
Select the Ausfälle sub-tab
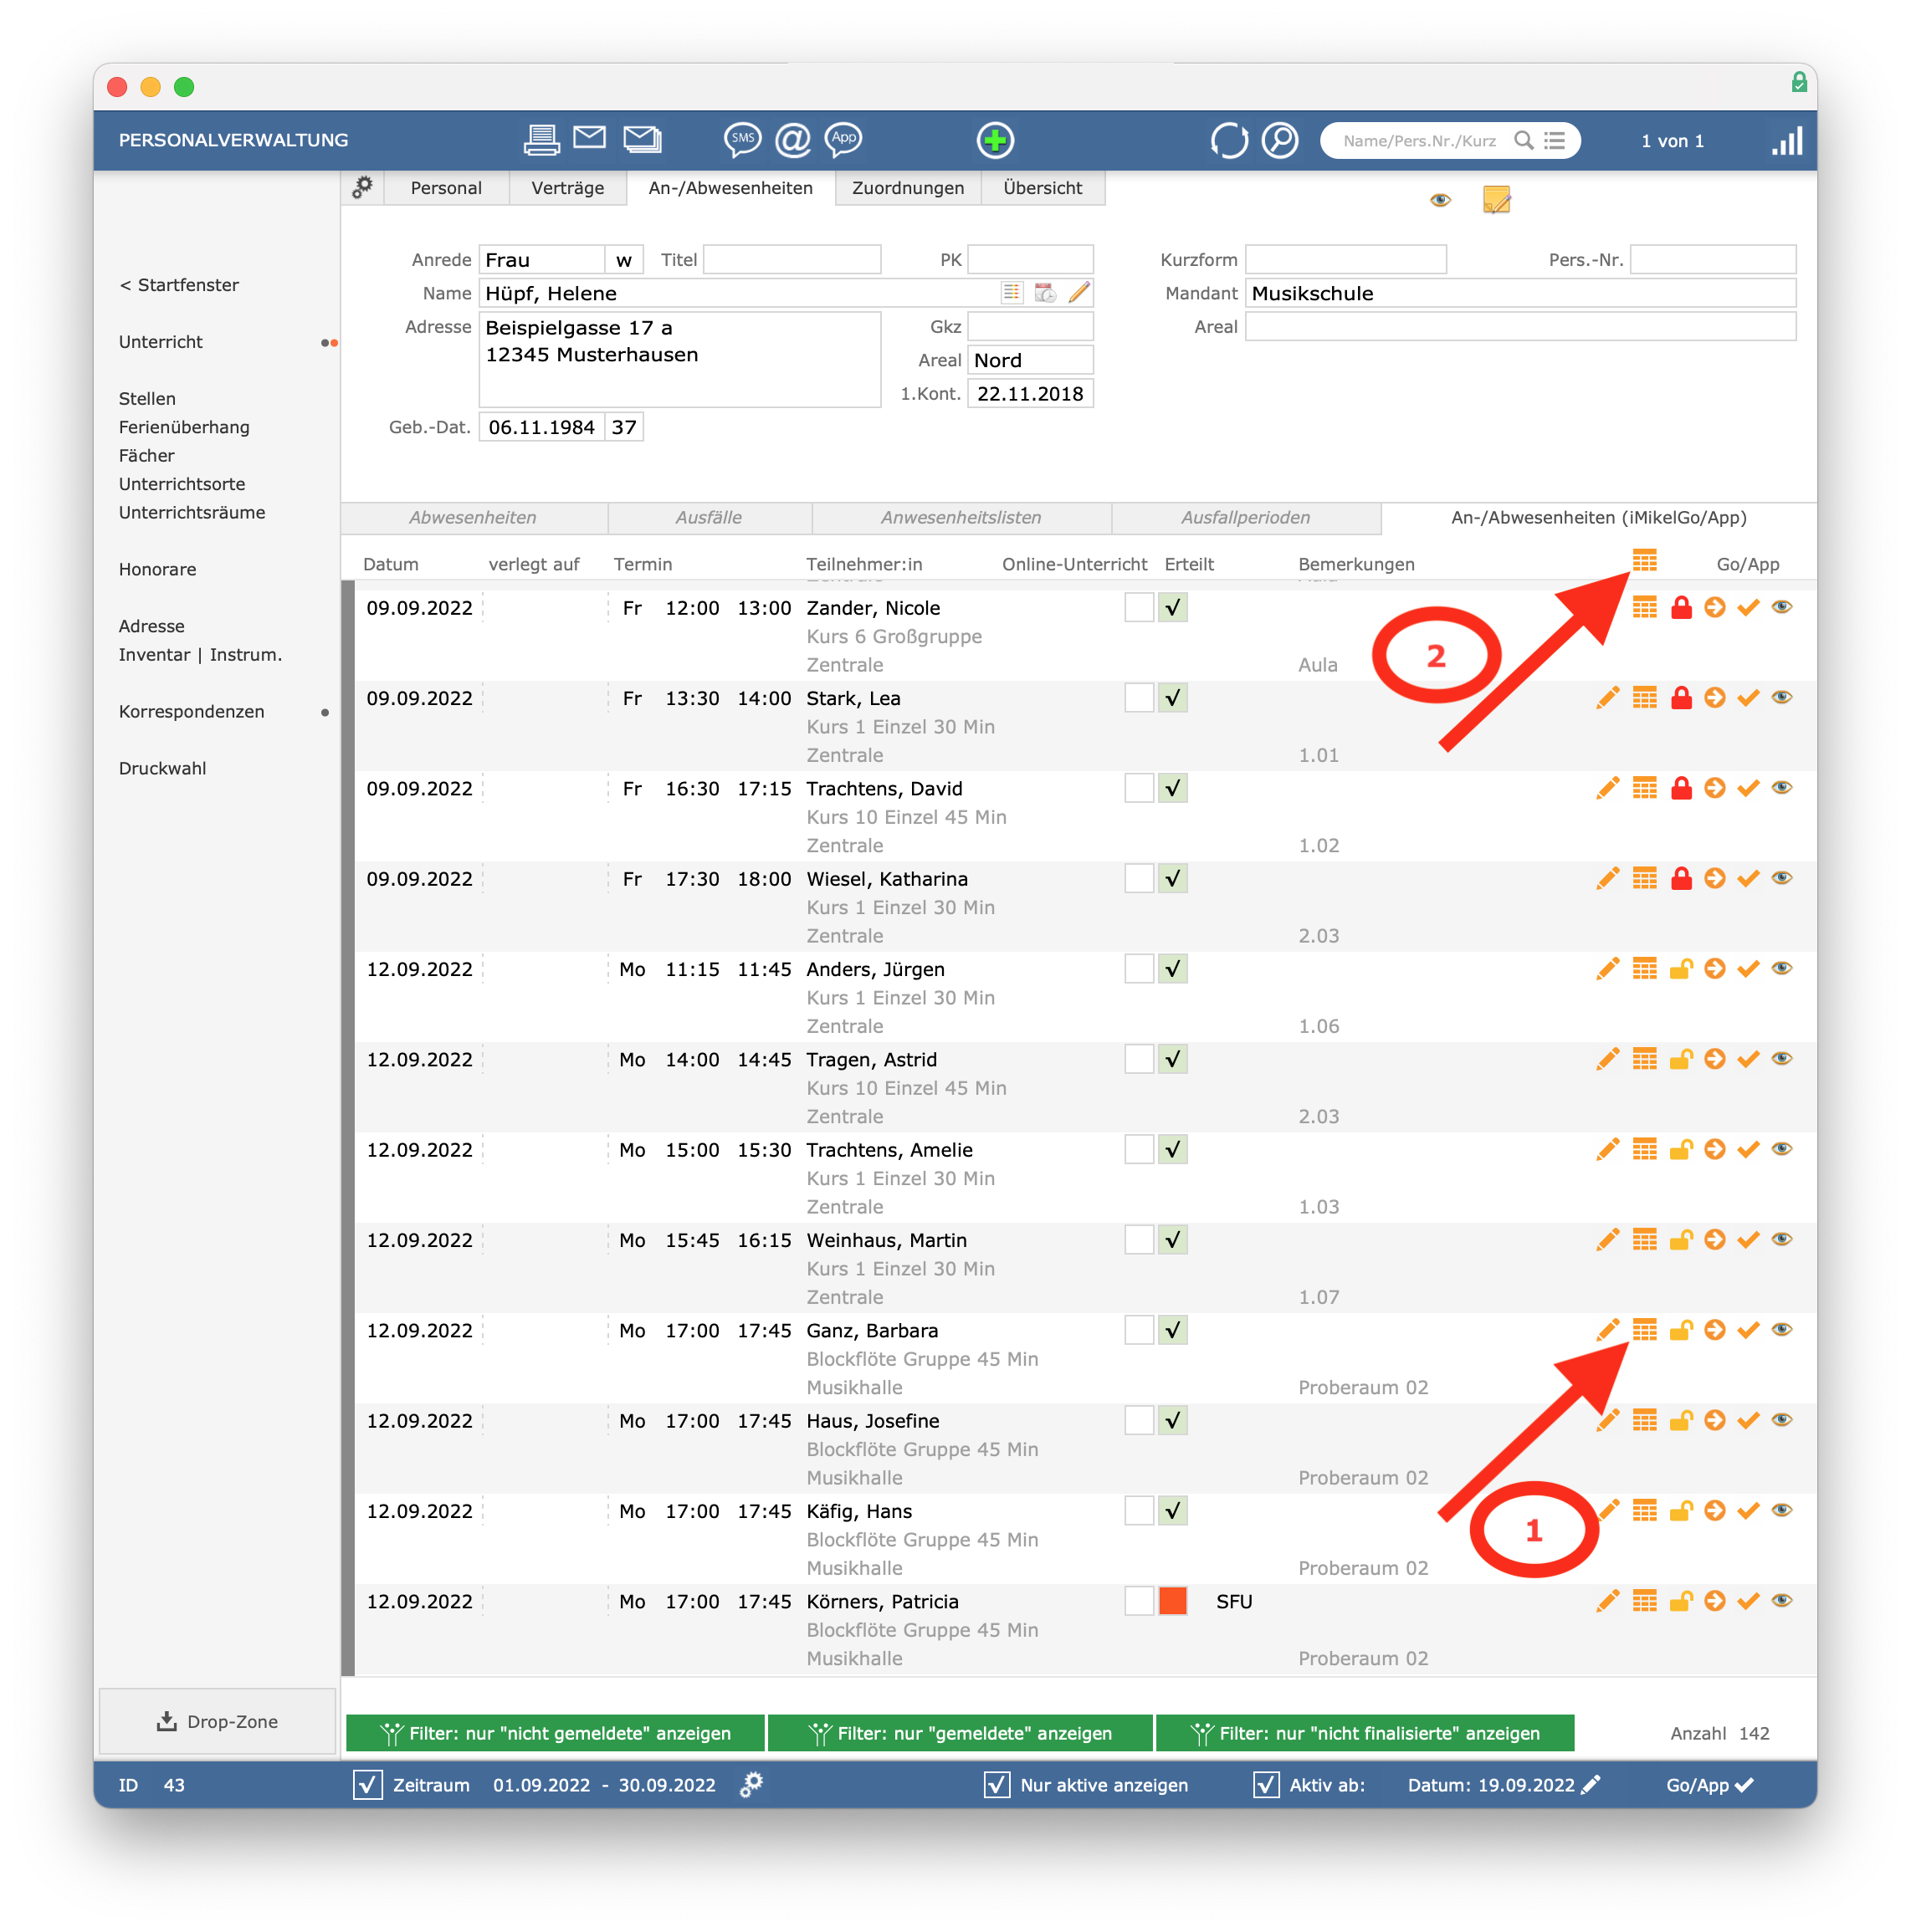[709, 518]
